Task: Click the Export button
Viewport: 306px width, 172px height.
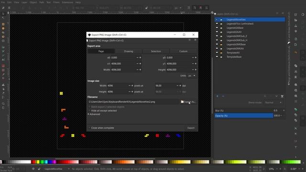Action: 191,128
